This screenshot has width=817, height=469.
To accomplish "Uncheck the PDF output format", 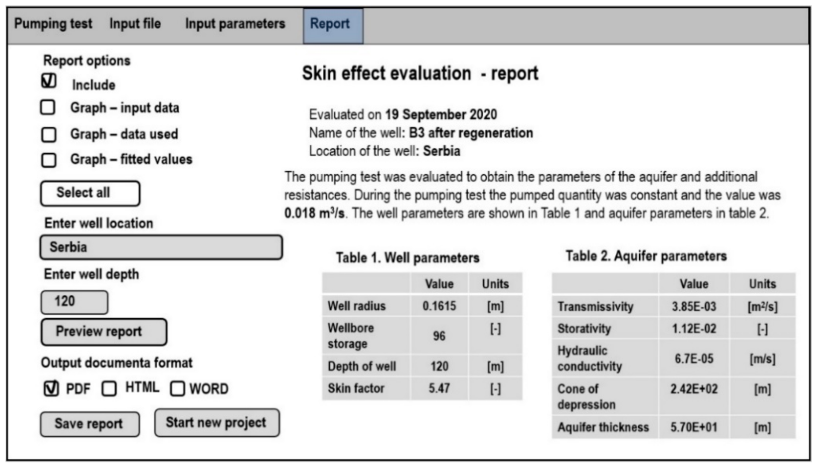I will 51,389.
